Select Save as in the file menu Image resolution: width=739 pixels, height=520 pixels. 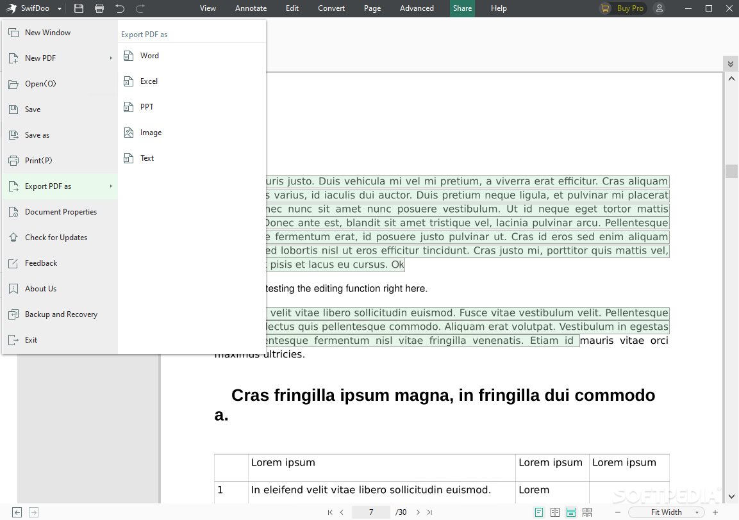tap(60, 135)
